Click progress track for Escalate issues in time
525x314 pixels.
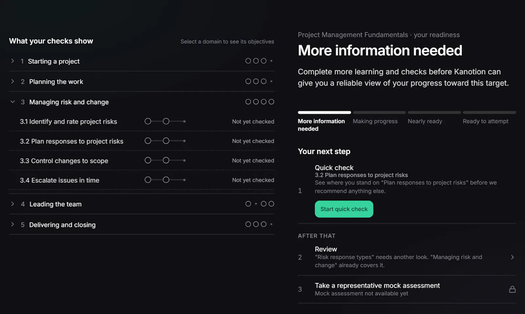(x=165, y=180)
